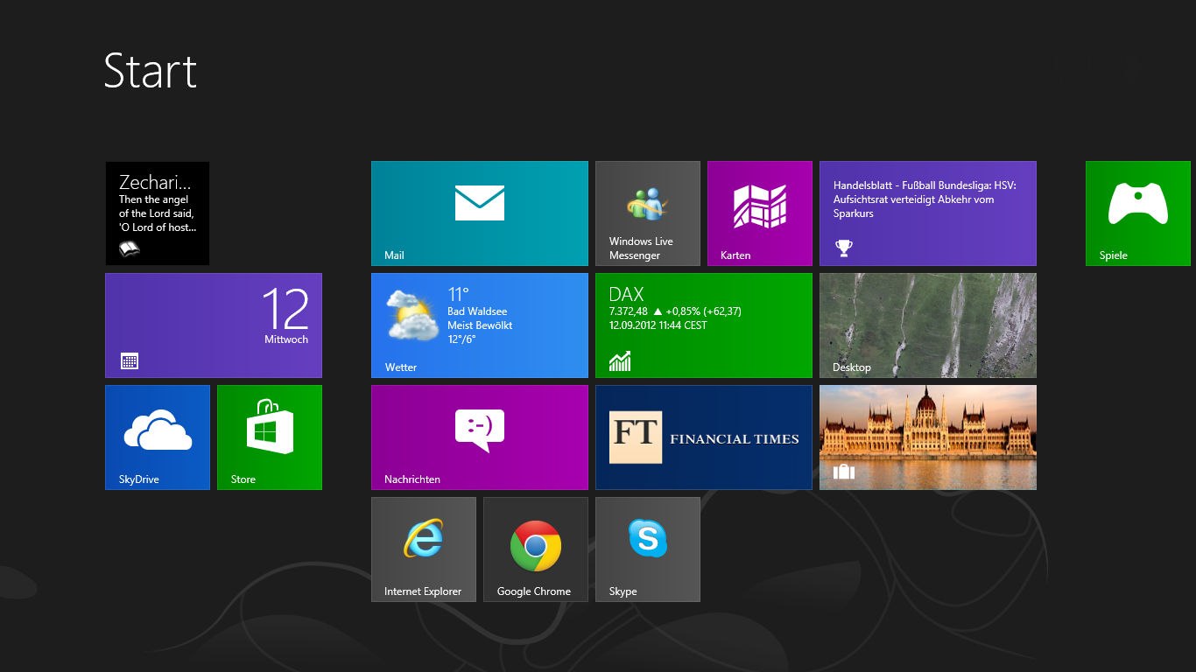Viewport: 1196px width, 672px height.
Task: Open calendar tile showing 12 Mittwoch
Action: (x=213, y=325)
